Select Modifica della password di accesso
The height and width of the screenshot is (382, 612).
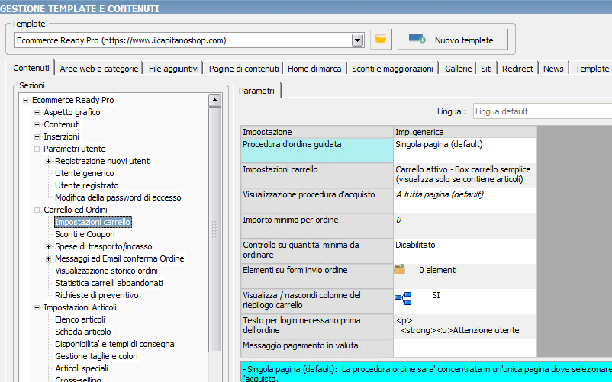pos(118,197)
